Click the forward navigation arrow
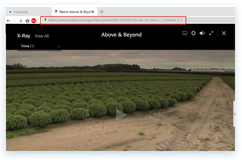 pos(14,21)
